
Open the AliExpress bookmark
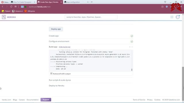click(30, 11)
